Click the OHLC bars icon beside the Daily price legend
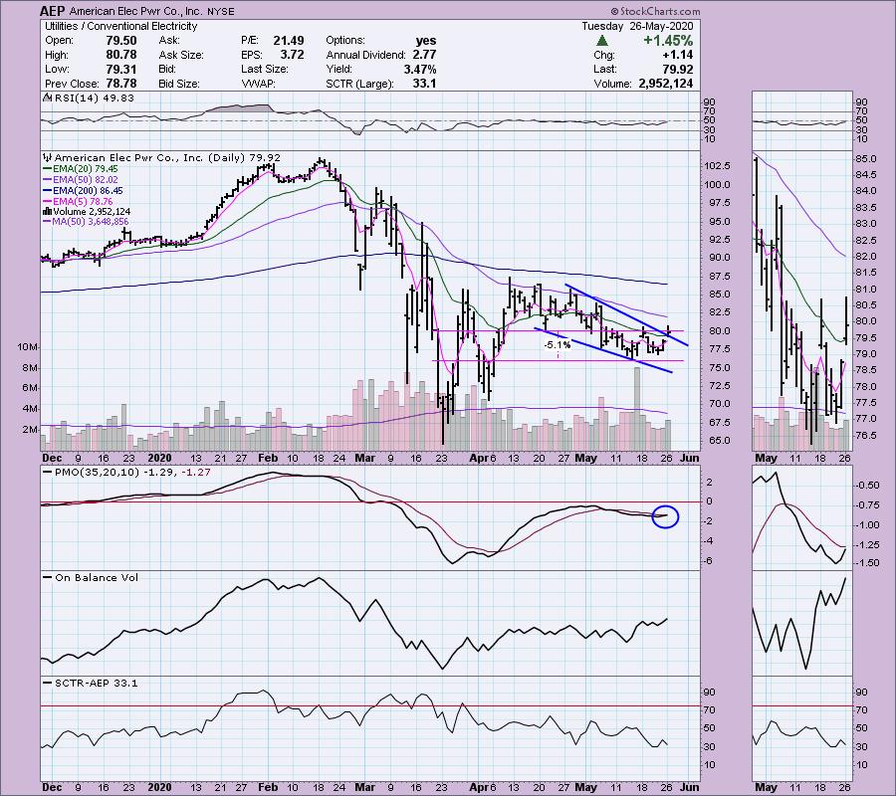The height and width of the screenshot is (796, 896). pos(48,157)
